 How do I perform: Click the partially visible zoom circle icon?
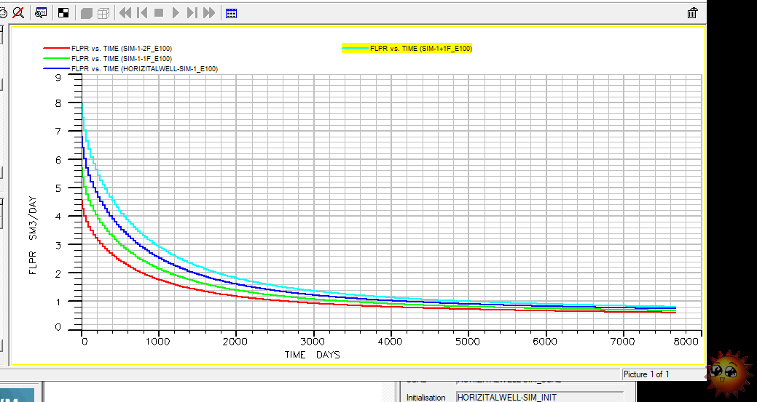click(x=2, y=13)
